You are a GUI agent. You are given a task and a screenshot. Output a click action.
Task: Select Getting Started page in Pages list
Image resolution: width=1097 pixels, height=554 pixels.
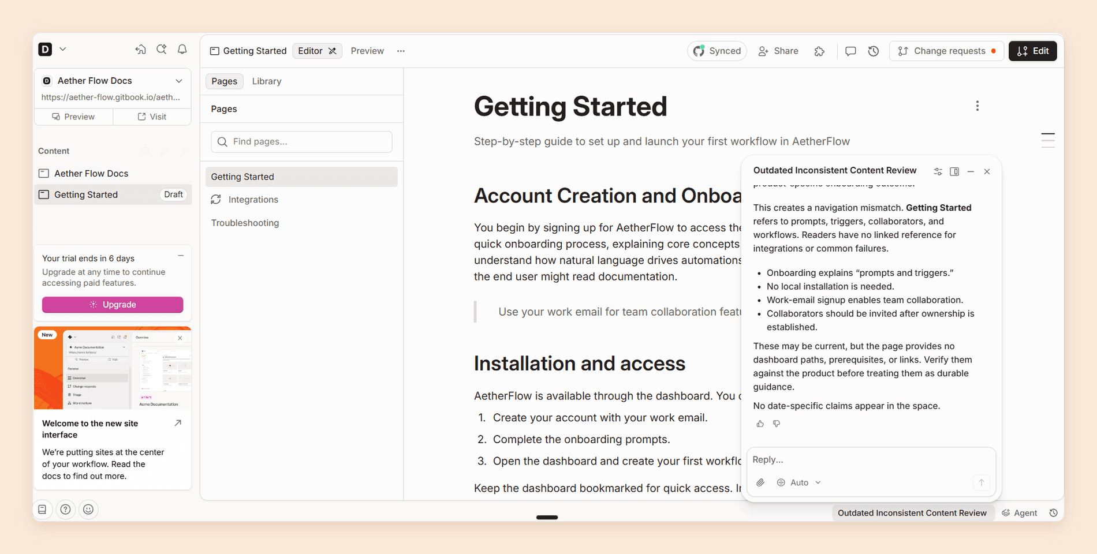pyautogui.click(x=301, y=177)
